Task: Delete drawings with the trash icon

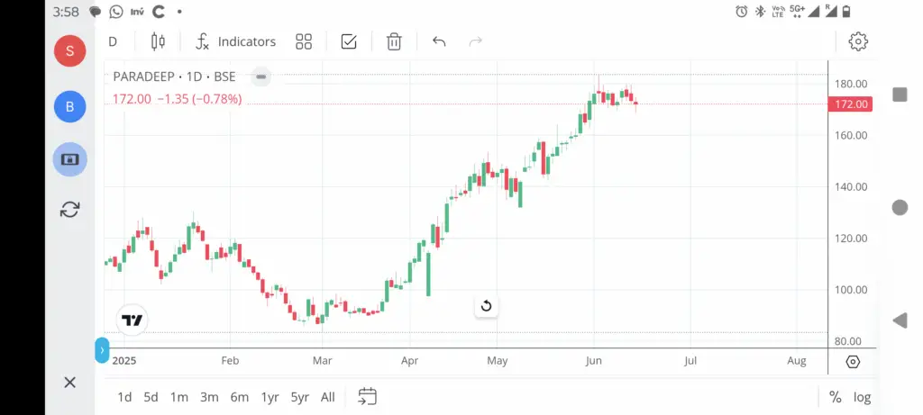Action: [x=394, y=41]
